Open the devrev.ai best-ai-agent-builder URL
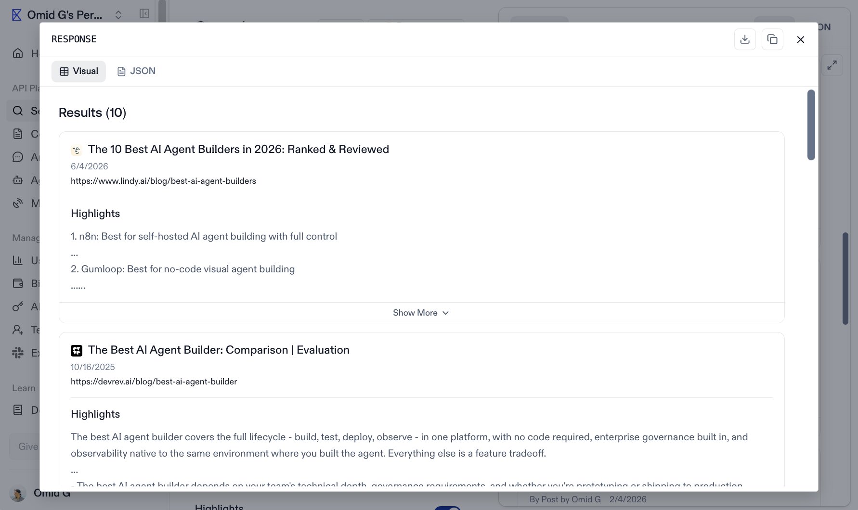The width and height of the screenshot is (858, 510). click(154, 382)
